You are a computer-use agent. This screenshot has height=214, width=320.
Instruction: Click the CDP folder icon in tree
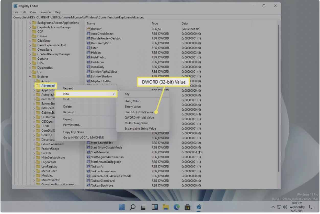tap(34, 32)
